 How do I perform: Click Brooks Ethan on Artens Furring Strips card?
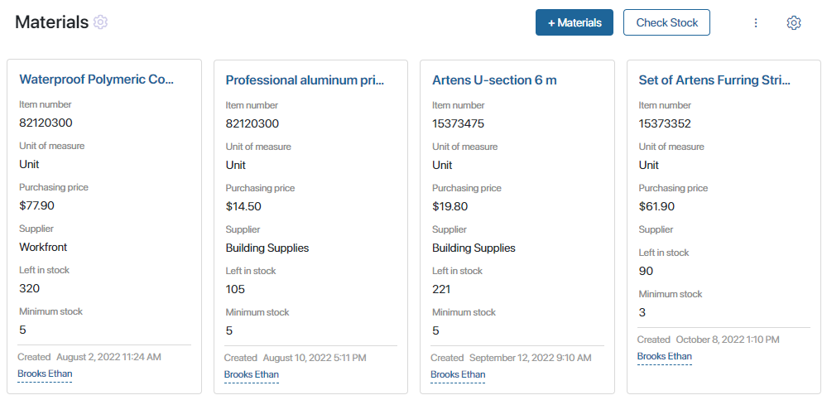(665, 356)
